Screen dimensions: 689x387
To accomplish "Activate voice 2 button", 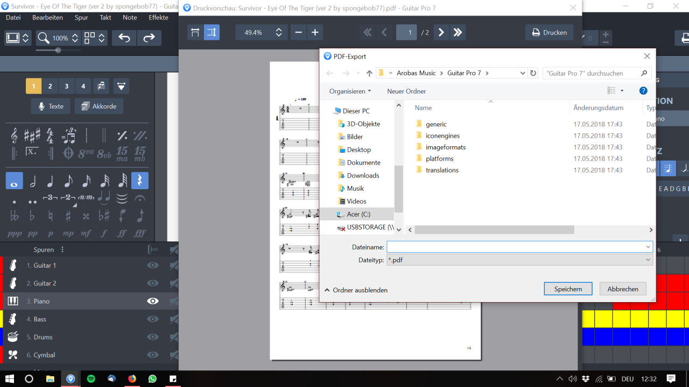I will point(50,86).
